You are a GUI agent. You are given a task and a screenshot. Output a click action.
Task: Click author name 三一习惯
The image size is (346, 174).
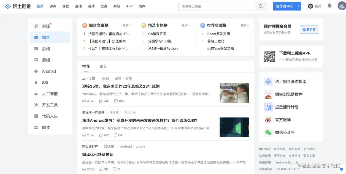click(88, 78)
